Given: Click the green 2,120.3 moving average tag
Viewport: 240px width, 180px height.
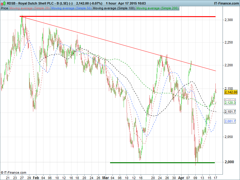Looking at the screenshot, I should tap(230, 103).
